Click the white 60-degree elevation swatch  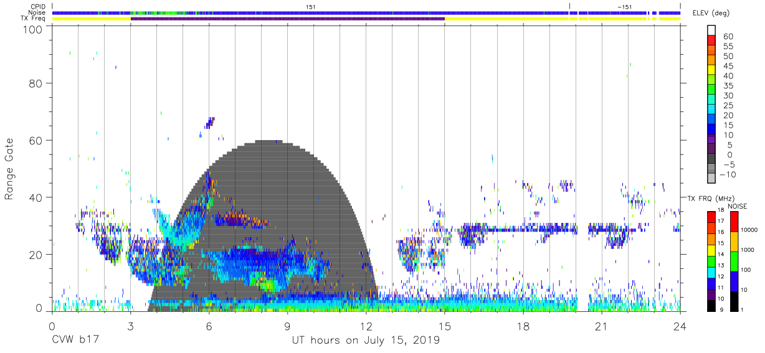pyautogui.click(x=711, y=31)
